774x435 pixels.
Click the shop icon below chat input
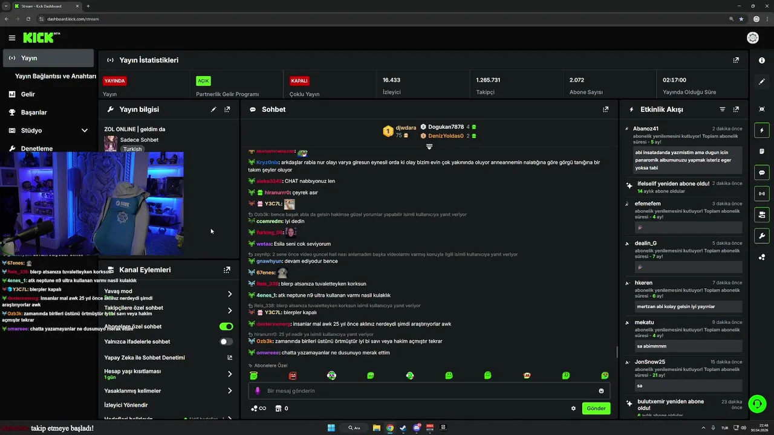point(278,408)
